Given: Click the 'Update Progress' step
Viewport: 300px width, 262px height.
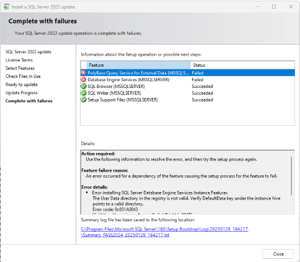Looking at the screenshot, I should tap(22, 93).
